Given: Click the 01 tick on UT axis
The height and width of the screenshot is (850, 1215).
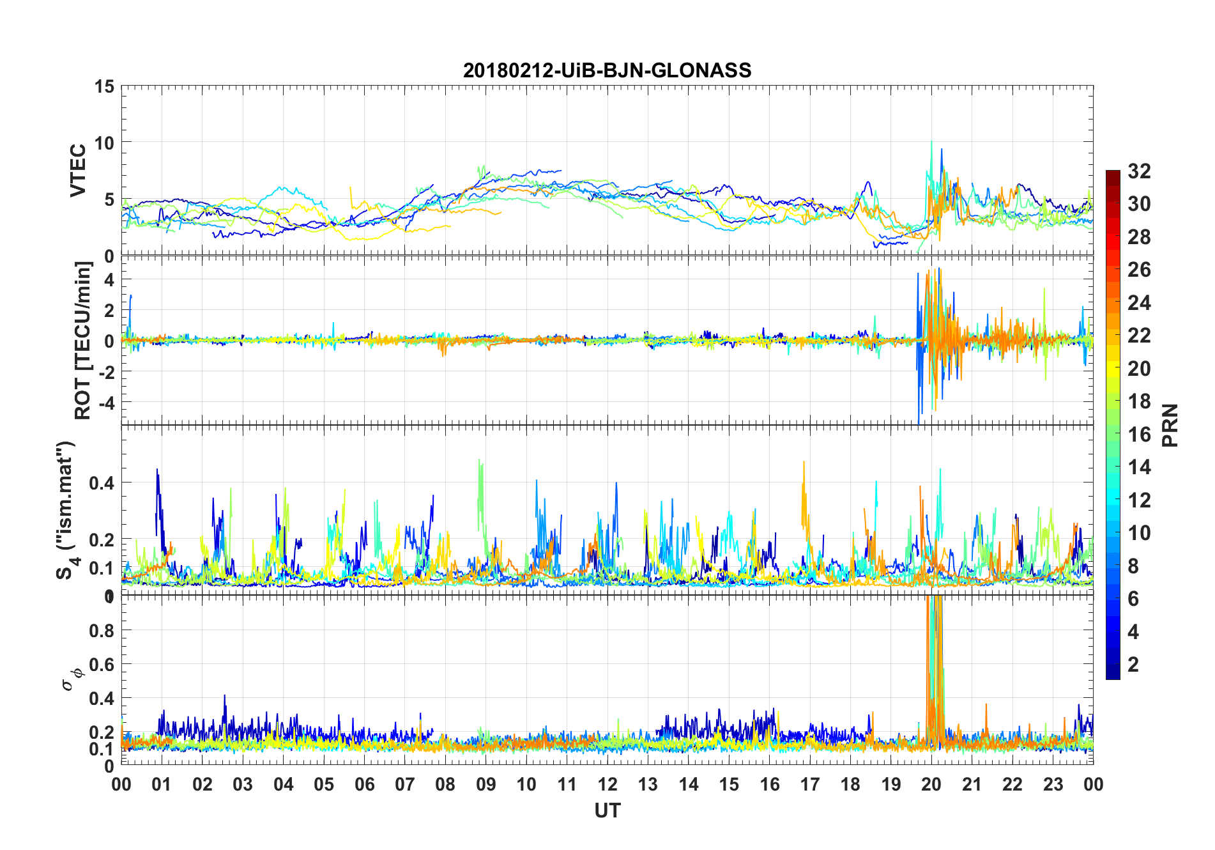Looking at the screenshot, I should 162,784.
